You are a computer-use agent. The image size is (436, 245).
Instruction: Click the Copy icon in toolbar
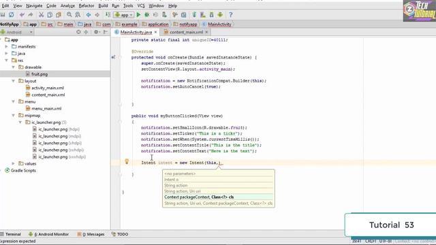pos(50,15)
